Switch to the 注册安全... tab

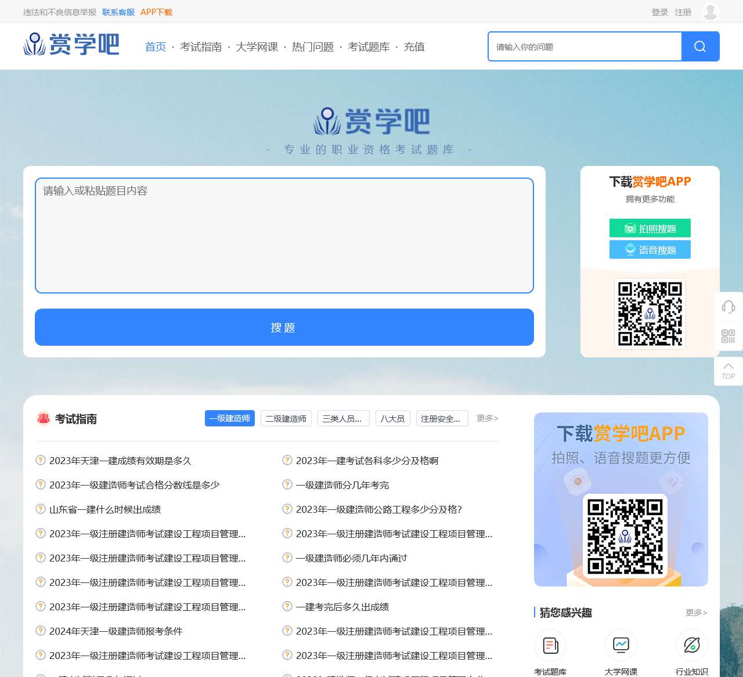tap(442, 418)
